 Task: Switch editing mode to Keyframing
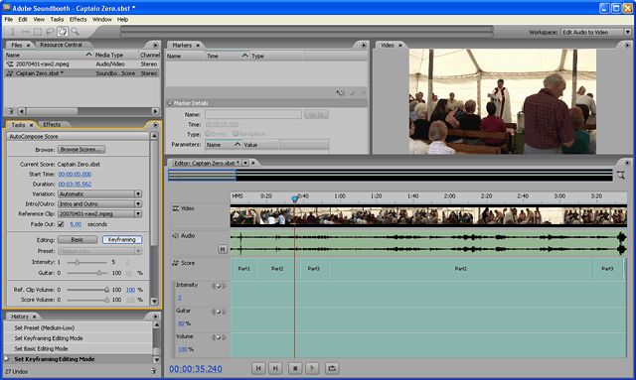point(122,240)
